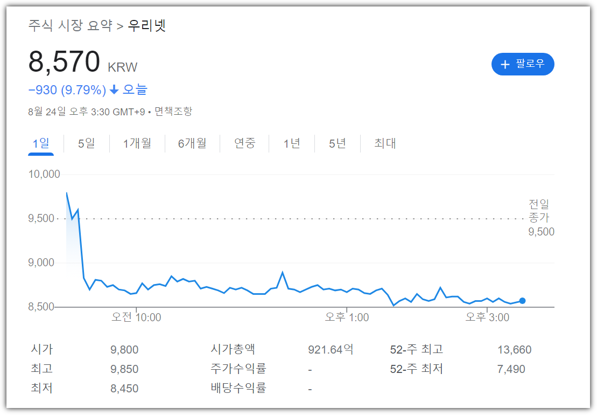Click the 우리넷 stock name

click(147, 26)
